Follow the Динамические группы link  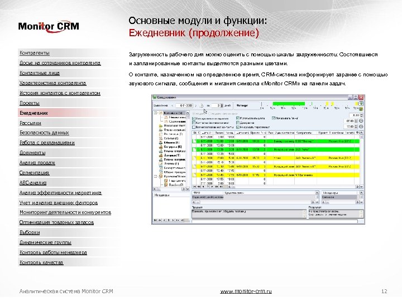45,242
